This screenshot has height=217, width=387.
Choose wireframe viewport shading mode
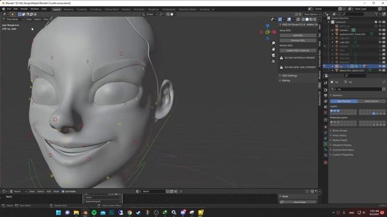303,19
